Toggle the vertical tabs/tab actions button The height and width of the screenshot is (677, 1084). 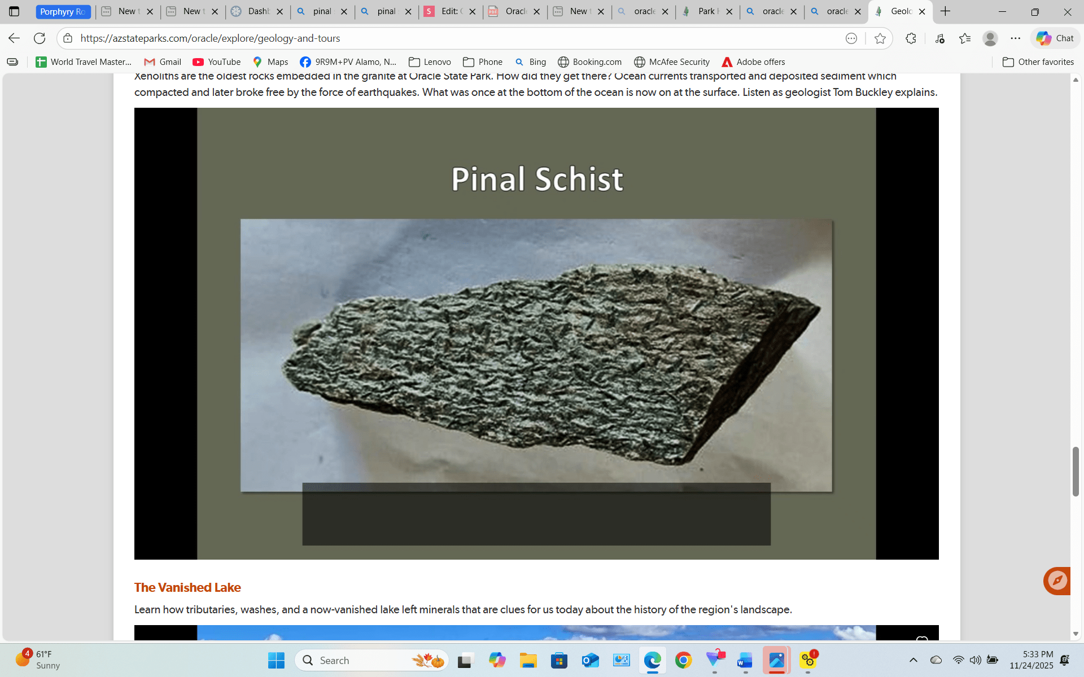[14, 11]
